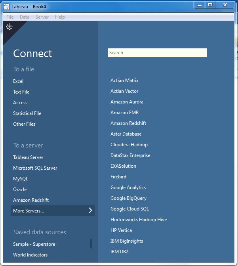
Task: Connect to Tableau Server
Action: click(x=28, y=157)
